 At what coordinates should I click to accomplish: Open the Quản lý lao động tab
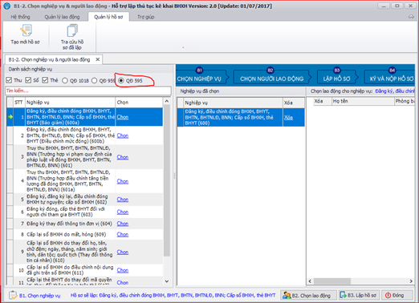coord(62,17)
